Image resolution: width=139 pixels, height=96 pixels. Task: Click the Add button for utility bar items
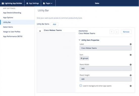click(x=54, y=24)
